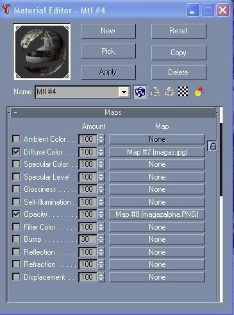The image size is (234, 315).
Task: Click the material preview sphere thumbnail
Action: pyautogui.click(x=42, y=52)
